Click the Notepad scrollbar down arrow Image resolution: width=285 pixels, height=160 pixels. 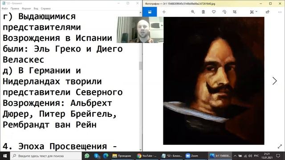point(141,150)
